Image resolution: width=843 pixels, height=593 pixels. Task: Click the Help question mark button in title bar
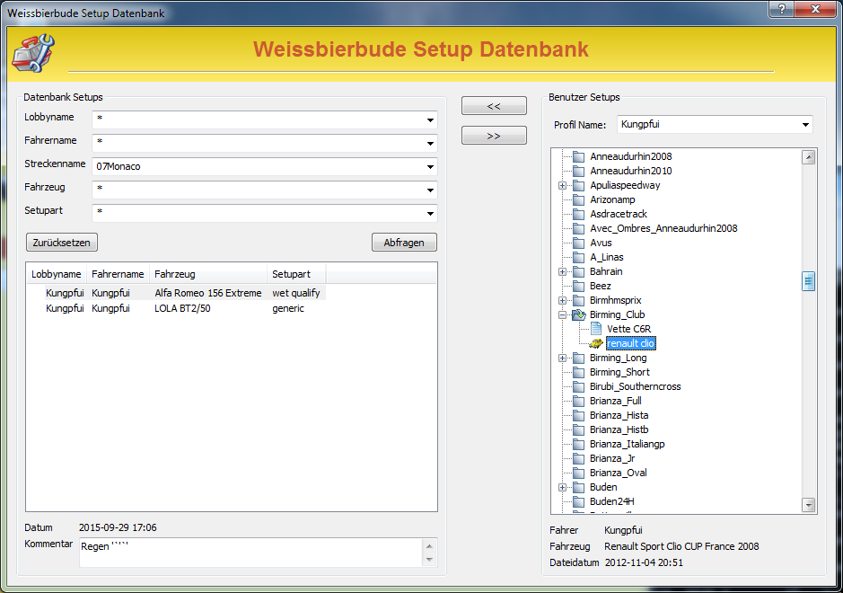click(781, 9)
